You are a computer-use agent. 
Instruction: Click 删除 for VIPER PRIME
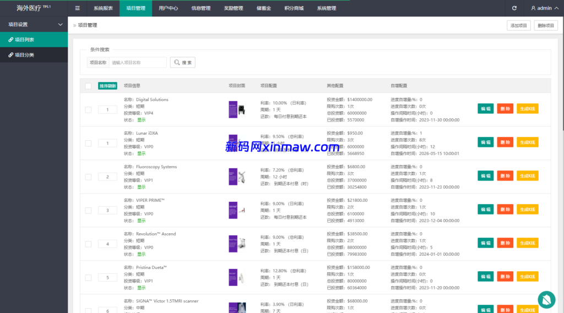click(x=505, y=210)
